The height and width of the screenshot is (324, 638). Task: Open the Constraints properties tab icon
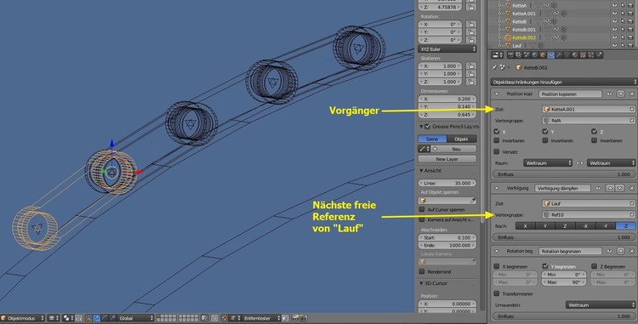click(x=551, y=55)
